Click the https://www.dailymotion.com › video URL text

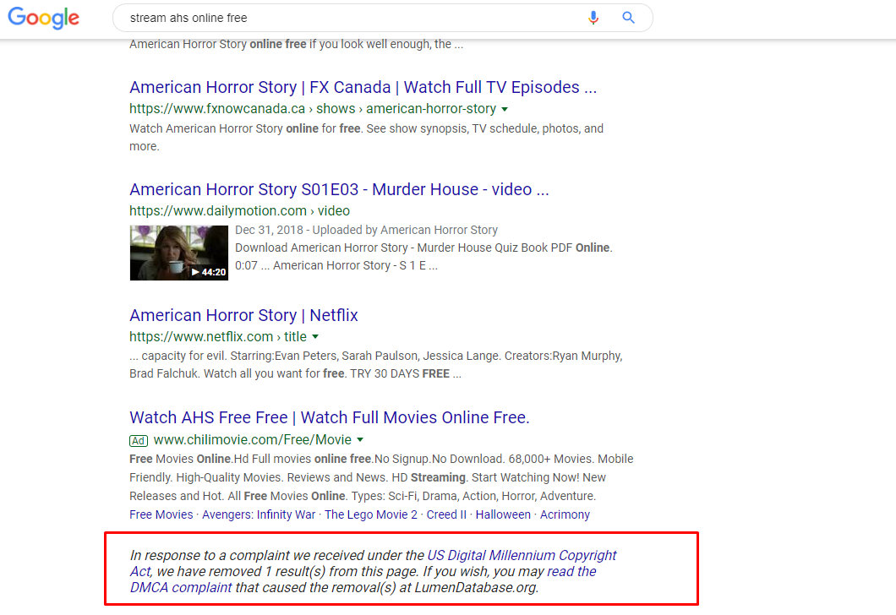point(239,210)
